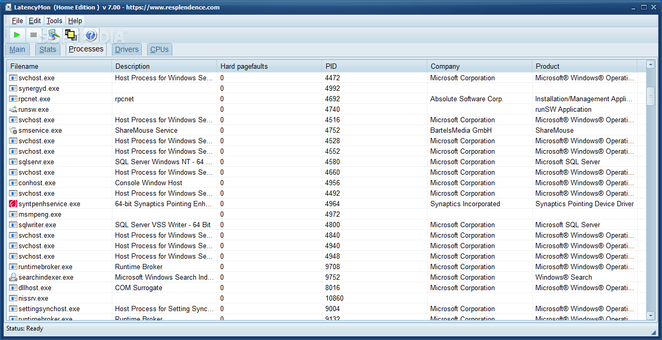Open the options icon in the toolbar

53,35
